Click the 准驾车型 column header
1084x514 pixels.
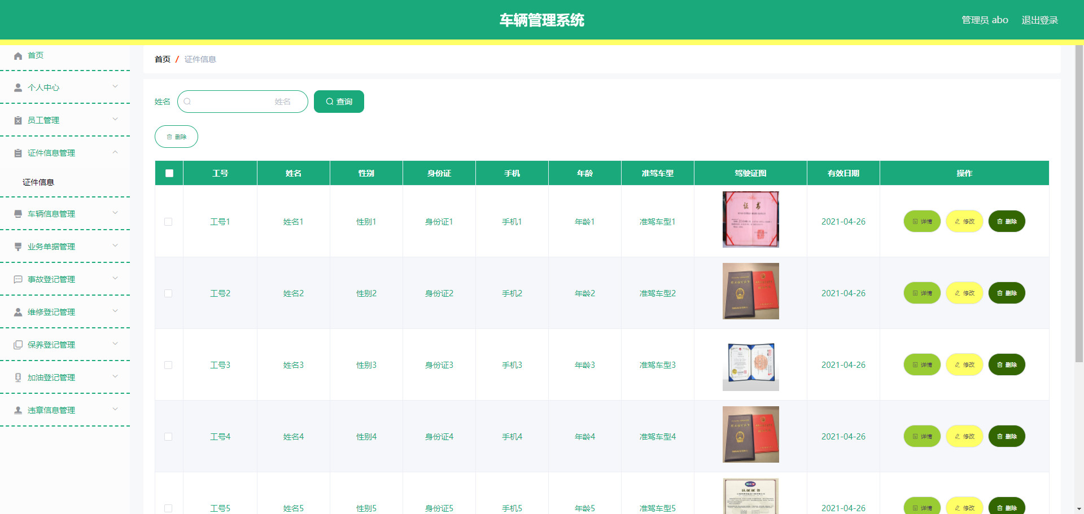pos(658,173)
